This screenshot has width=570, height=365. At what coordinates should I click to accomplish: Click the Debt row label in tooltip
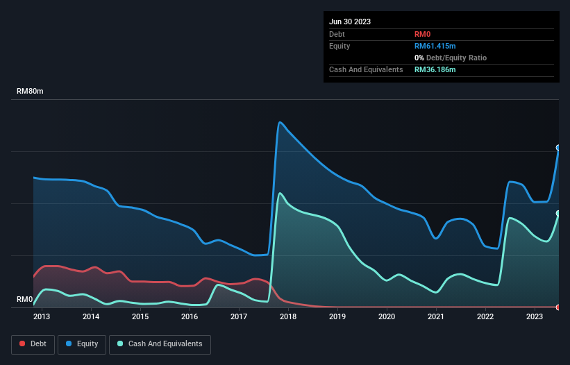click(337, 34)
